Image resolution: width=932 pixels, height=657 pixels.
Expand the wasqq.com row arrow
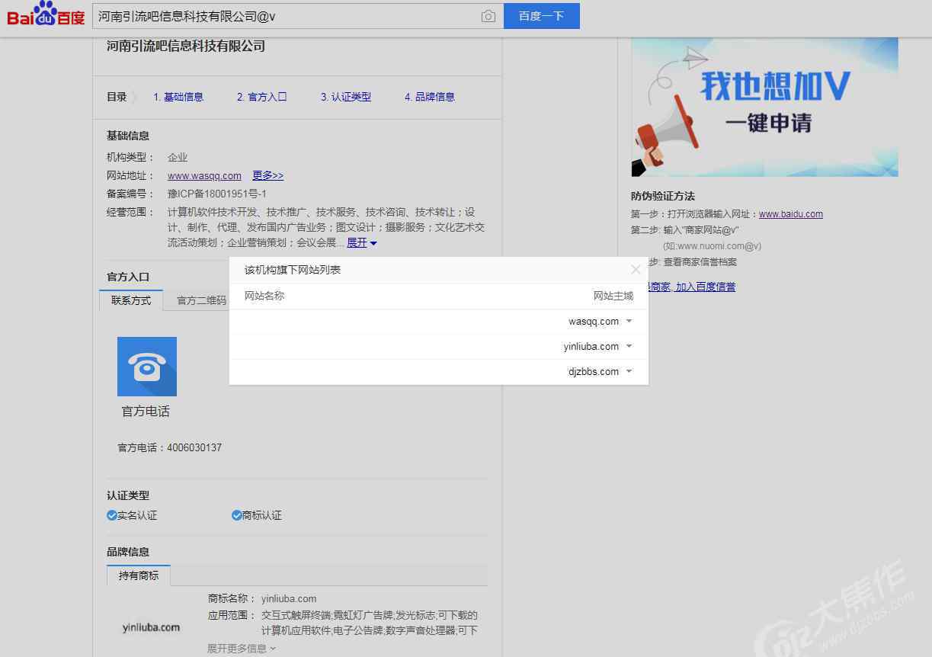[x=629, y=321]
